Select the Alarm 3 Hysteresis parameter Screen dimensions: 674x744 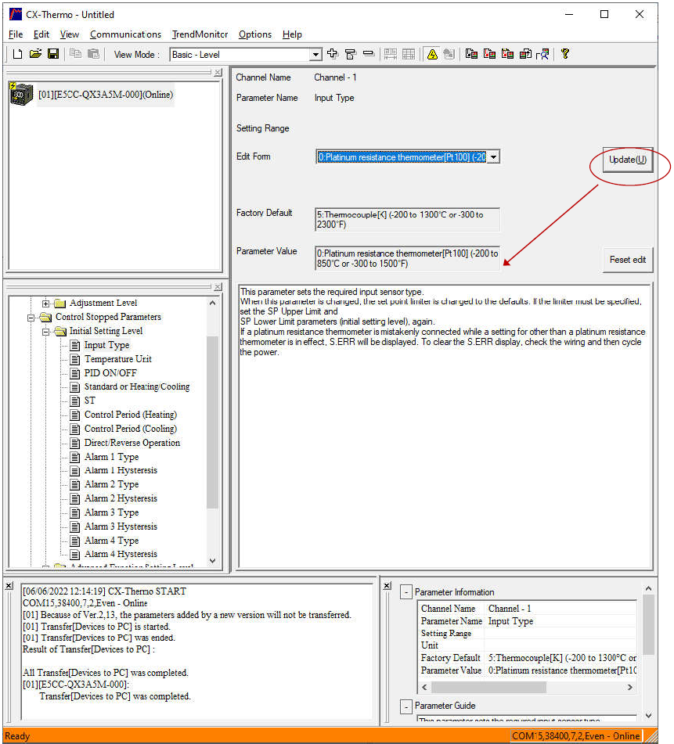(x=121, y=527)
